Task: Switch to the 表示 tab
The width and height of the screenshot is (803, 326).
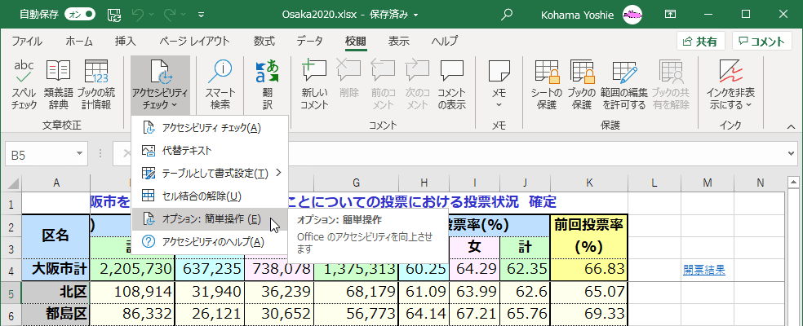Action: click(x=398, y=42)
